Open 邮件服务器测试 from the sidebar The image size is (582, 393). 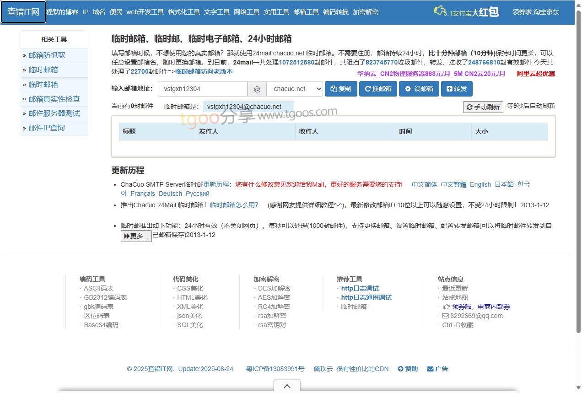click(54, 113)
